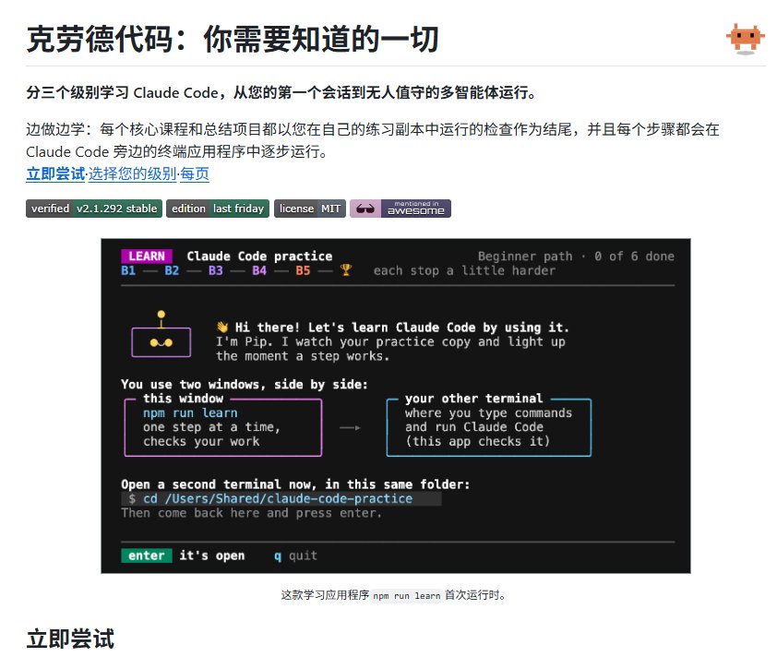Open the 每页 link

[194, 173]
